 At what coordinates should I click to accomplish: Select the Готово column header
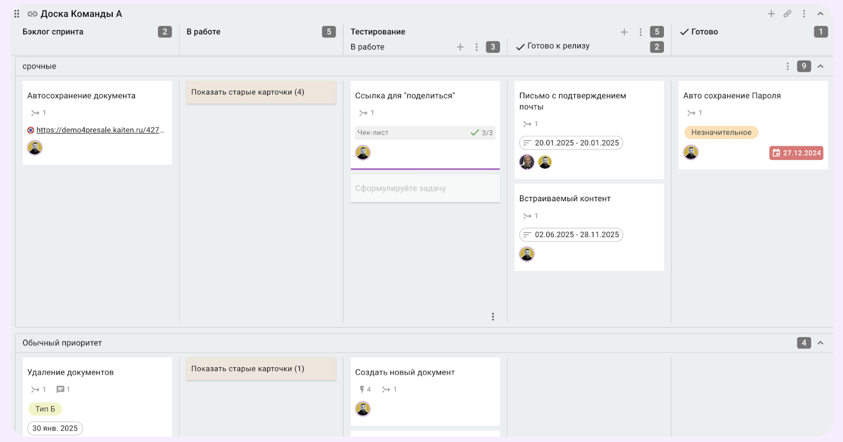(704, 32)
